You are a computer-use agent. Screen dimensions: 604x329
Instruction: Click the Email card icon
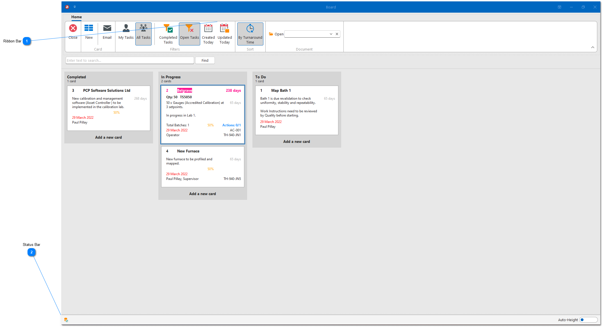[x=107, y=32]
